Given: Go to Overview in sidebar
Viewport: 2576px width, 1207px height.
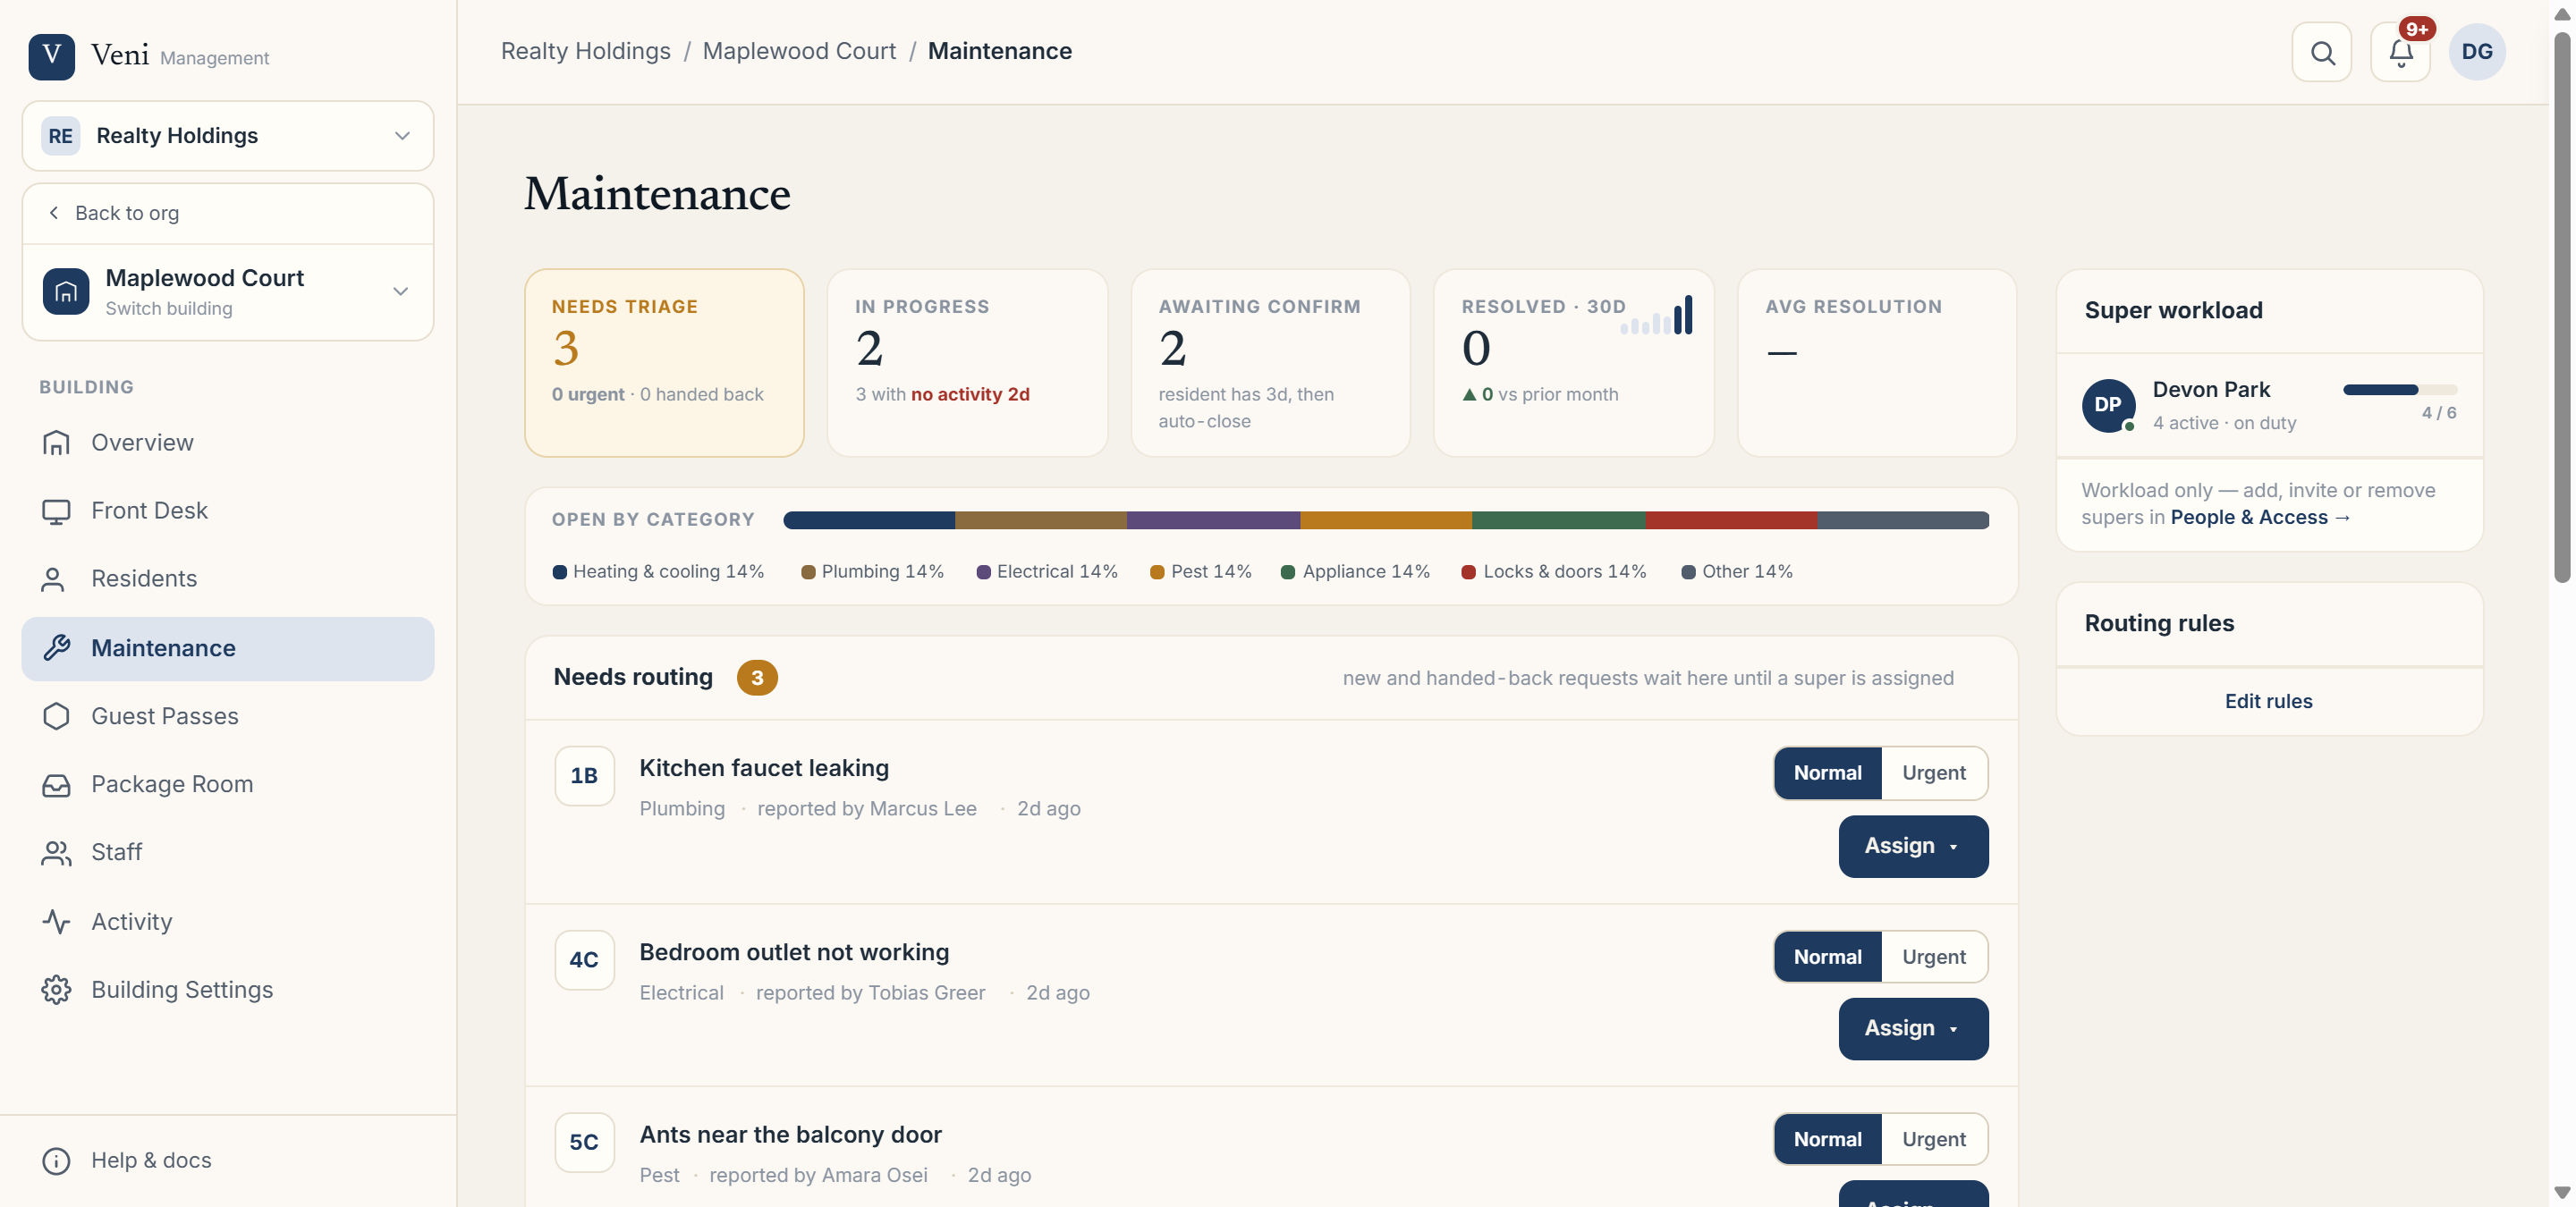Looking at the screenshot, I should tap(227, 443).
